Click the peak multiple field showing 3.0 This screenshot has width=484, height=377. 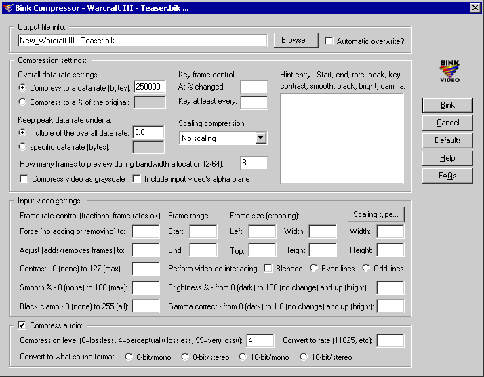[148, 132]
